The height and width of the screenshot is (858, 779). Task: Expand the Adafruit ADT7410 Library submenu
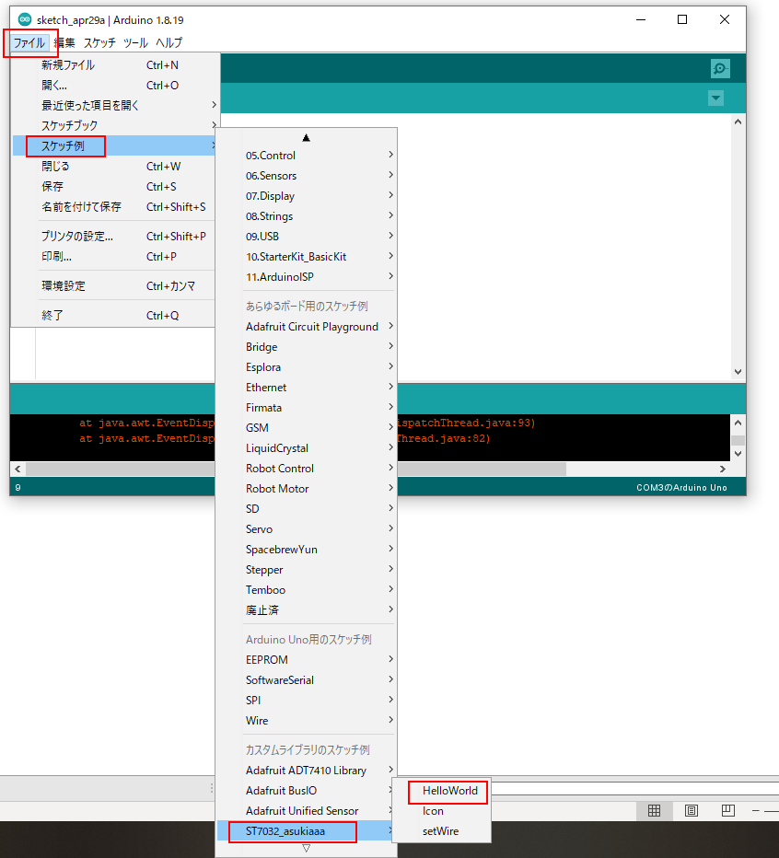[306, 771]
